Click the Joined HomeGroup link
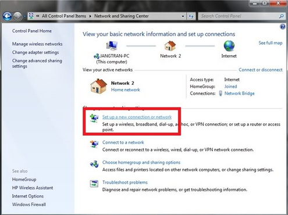288x215 pixels. (230, 87)
